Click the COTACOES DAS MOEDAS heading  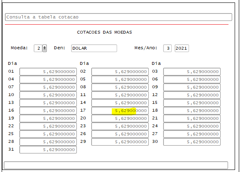104,32
